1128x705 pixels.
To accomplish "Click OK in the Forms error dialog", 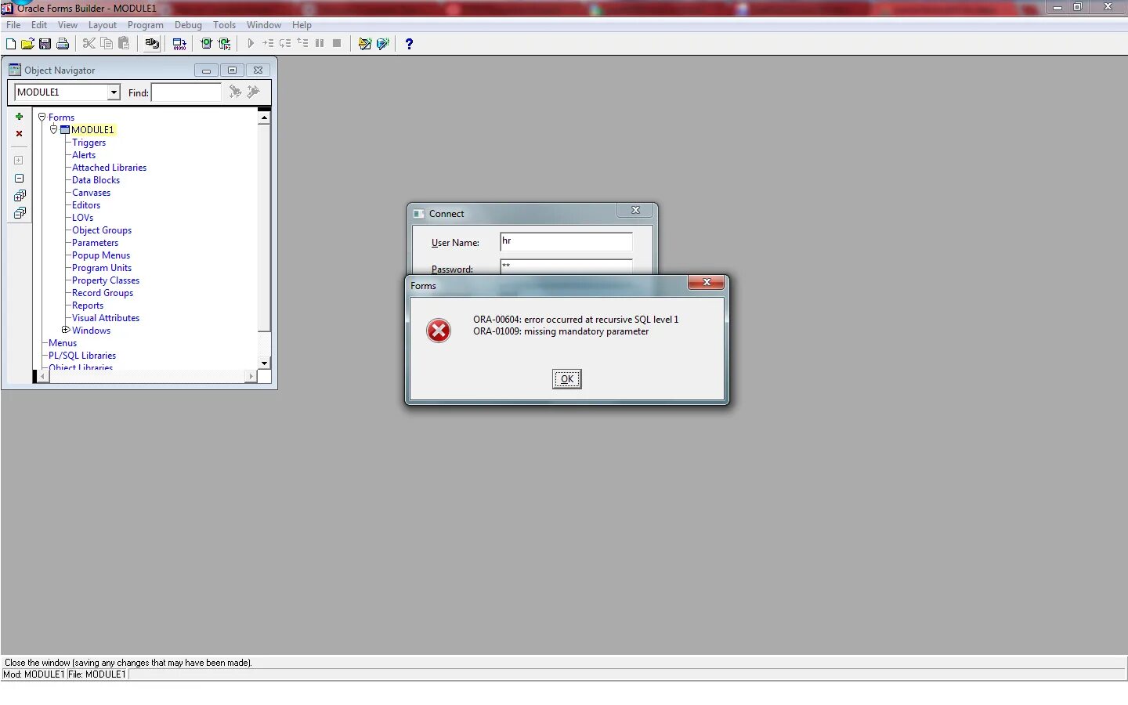I will point(566,379).
